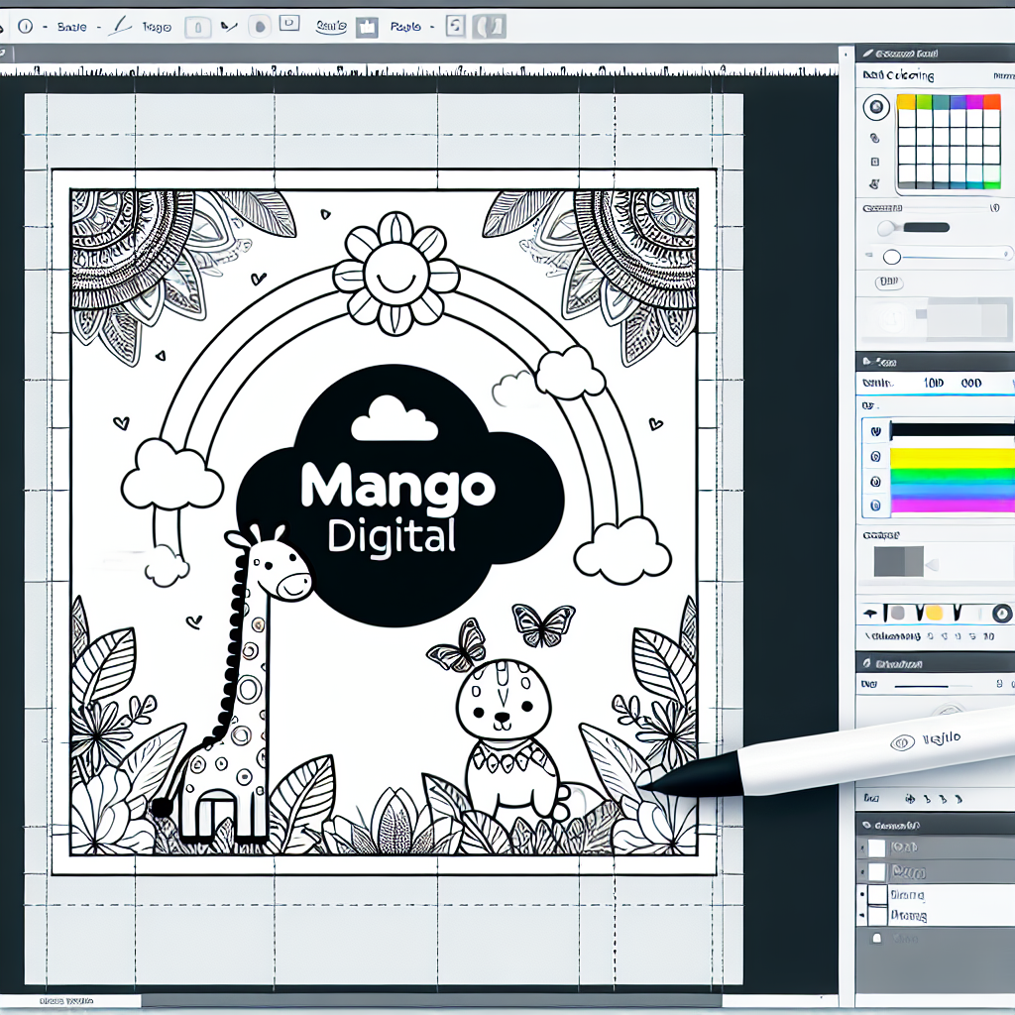
Task: Select the top layer thumbnail in layers list
Action: [x=876, y=848]
